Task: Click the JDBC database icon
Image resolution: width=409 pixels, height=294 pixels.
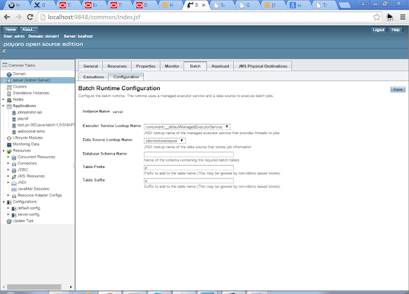Action: coord(14,170)
